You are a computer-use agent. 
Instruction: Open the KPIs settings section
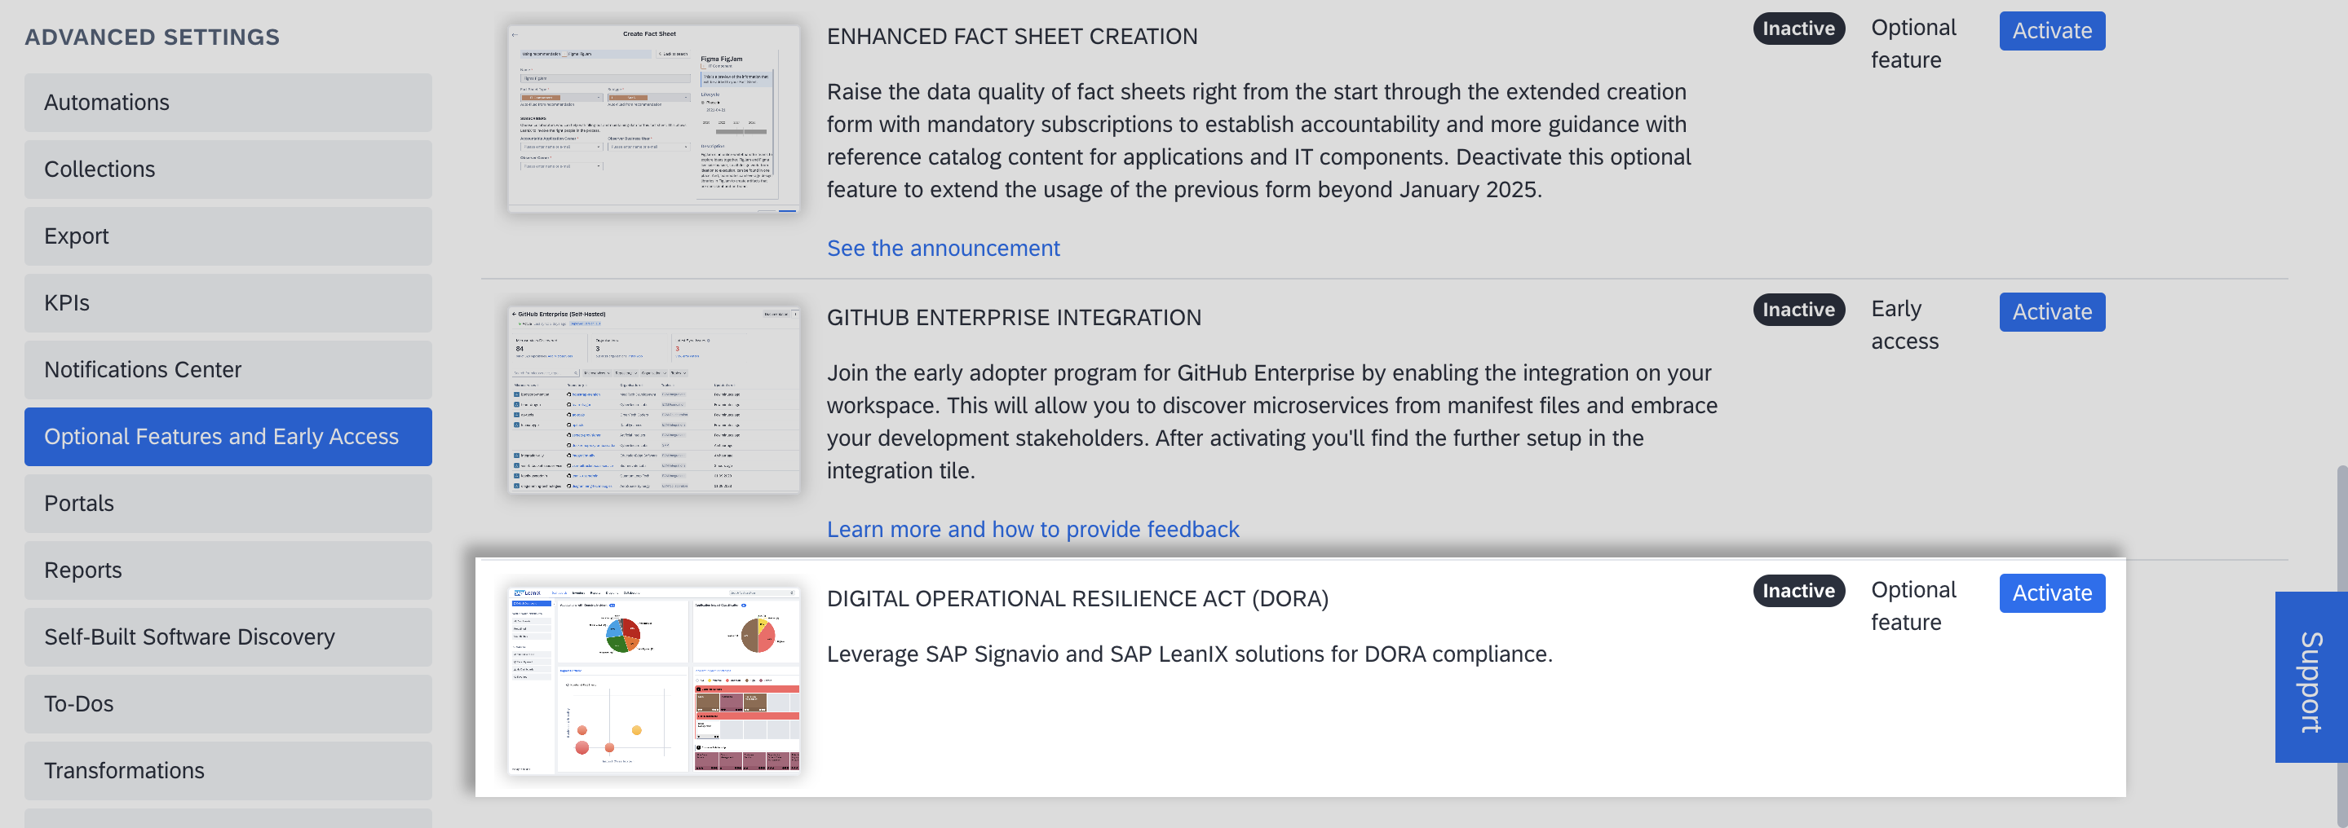pyautogui.click(x=228, y=303)
